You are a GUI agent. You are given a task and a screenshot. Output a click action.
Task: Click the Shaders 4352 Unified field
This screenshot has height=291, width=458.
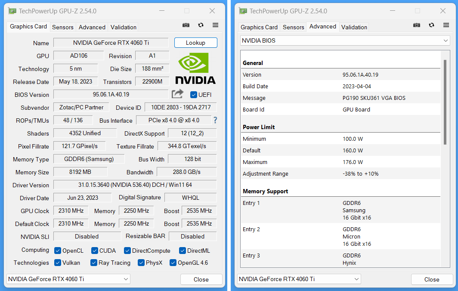coord(85,133)
